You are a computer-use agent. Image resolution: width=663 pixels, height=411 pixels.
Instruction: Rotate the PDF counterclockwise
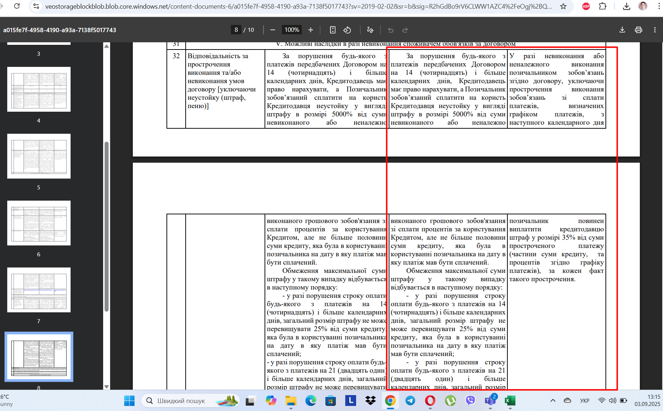click(347, 30)
